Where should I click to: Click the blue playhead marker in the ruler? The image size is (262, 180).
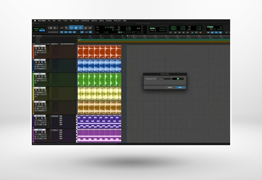[127, 36]
